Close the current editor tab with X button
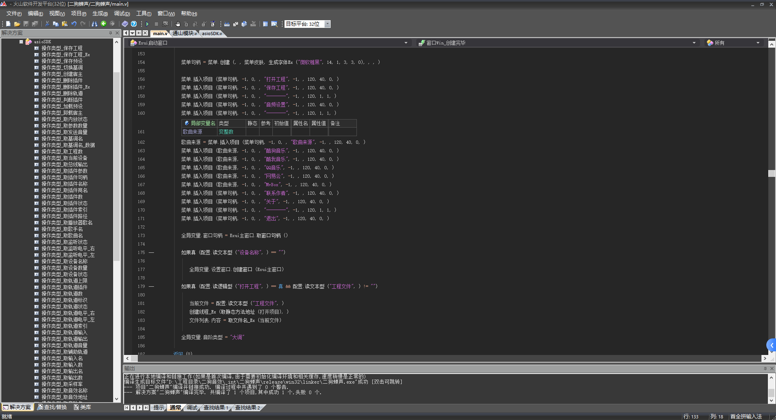776x420 pixels. pyautogui.click(x=145, y=33)
